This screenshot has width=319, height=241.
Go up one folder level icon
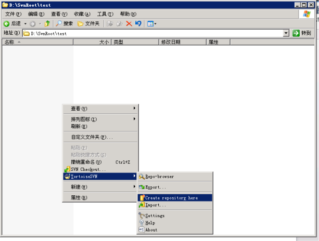pyautogui.click(x=47, y=23)
